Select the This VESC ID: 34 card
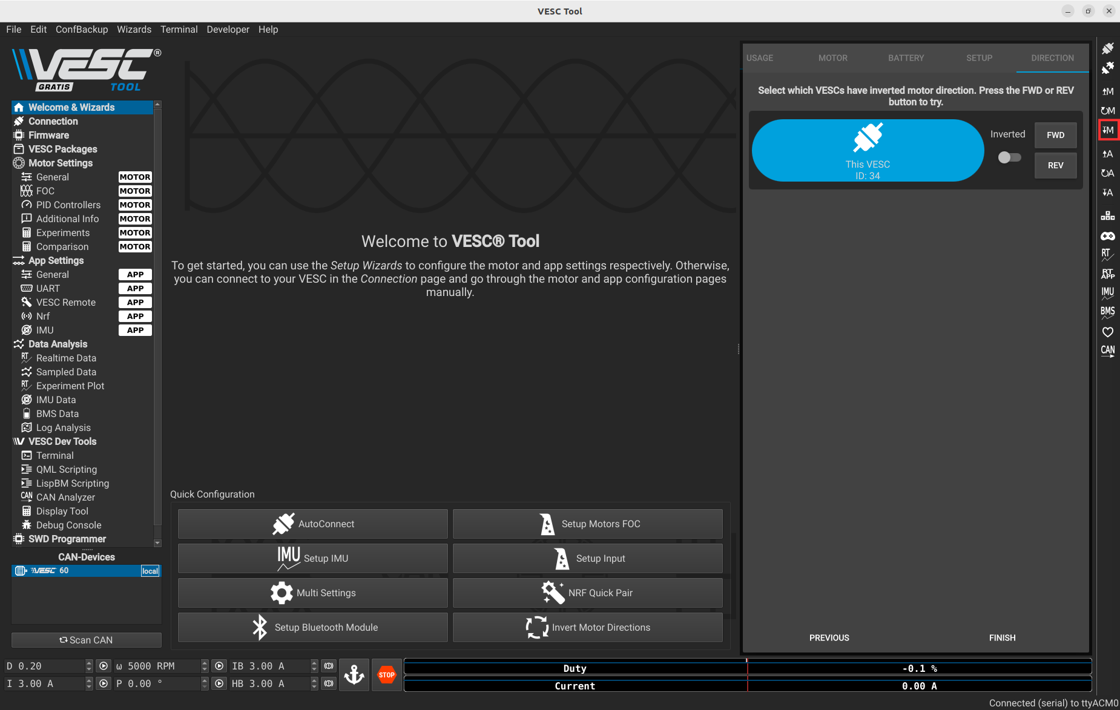The image size is (1120, 710). 868,150
